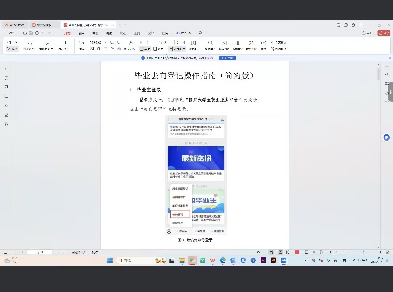This screenshot has height=292, width=393.
Task: Open the zoom percentage 103.05% dropdown
Action: (106, 42)
